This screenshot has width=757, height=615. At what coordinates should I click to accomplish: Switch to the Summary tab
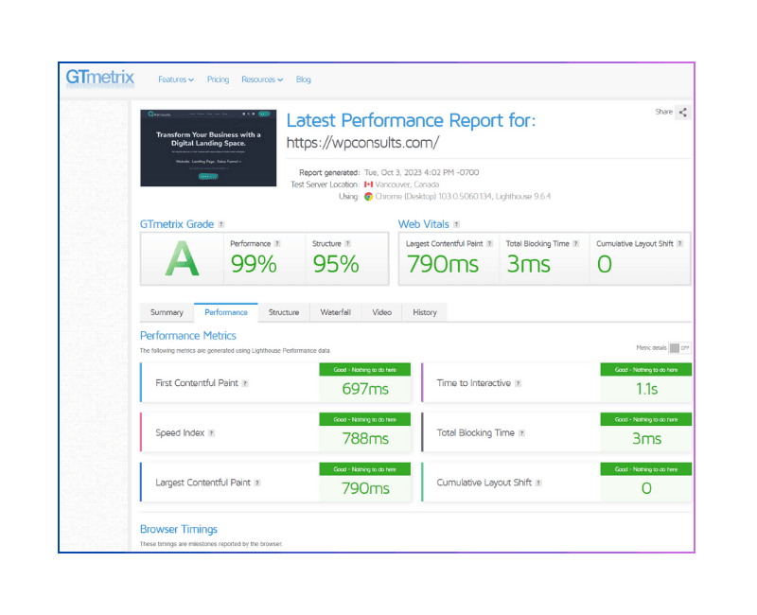pyautogui.click(x=167, y=312)
